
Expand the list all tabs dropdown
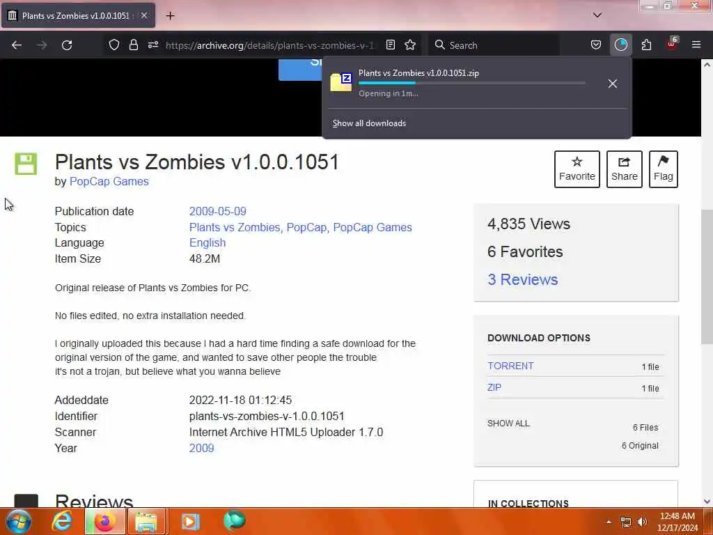point(597,15)
